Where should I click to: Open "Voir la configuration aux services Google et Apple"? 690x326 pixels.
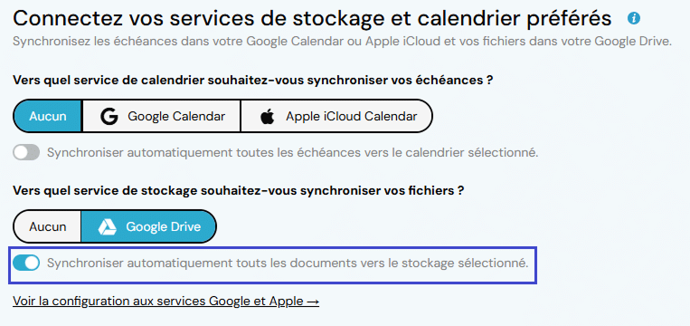165,302
